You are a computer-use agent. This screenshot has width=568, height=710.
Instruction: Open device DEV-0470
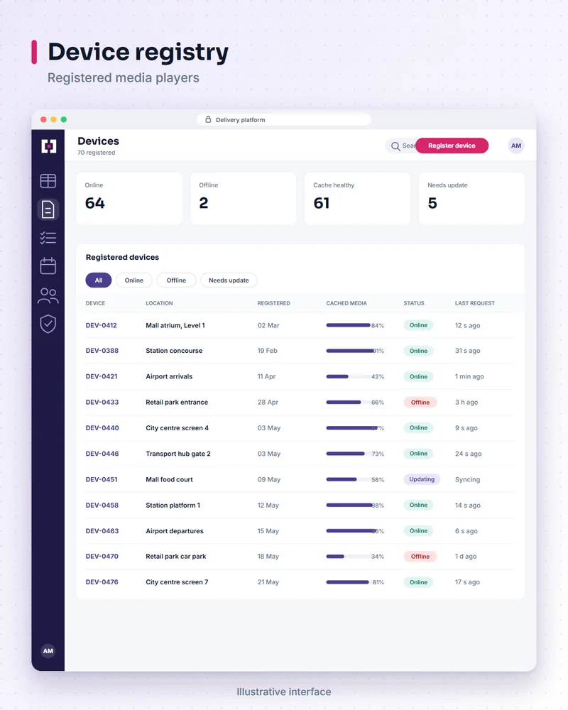(x=102, y=557)
